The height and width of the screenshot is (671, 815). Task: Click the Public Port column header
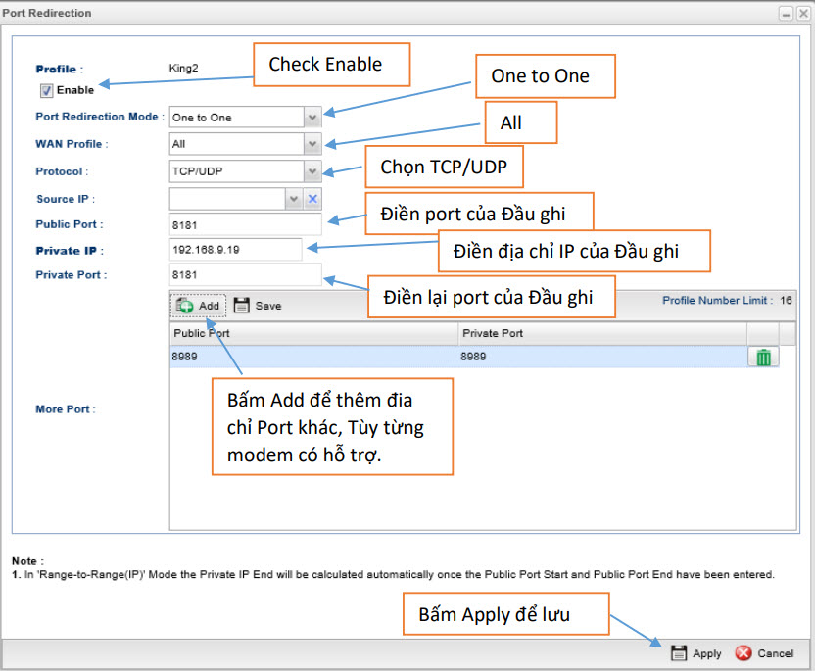313,334
